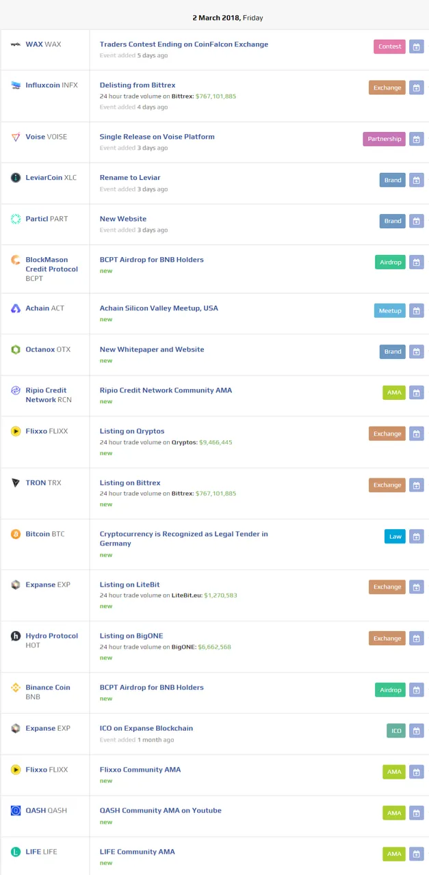Add QASH Community AMA on Youtube to calendar
The height and width of the screenshot is (875, 429).
tap(416, 813)
